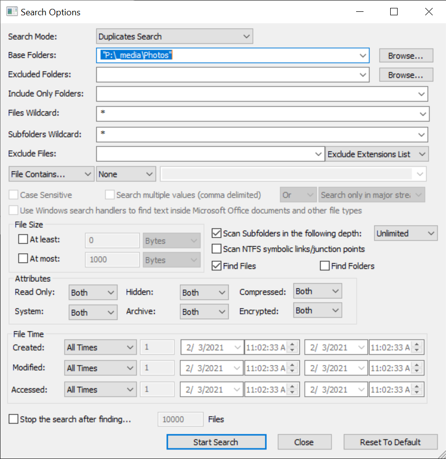The image size is (446, 459).
Task: Expand the Exclude Extensions List dropdown
Action: point(377,154)
